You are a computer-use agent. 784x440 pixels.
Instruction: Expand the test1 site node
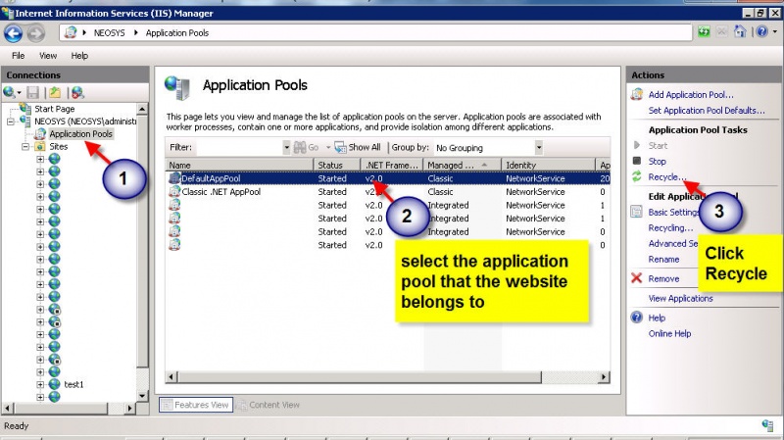pyautogui.click(x=39, y=384)
